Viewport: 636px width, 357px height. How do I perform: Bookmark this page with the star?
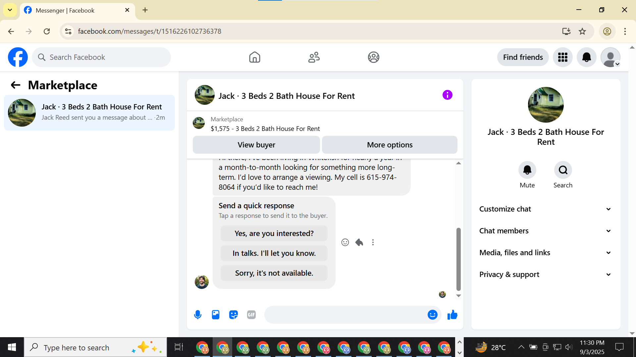click(582, 31)
